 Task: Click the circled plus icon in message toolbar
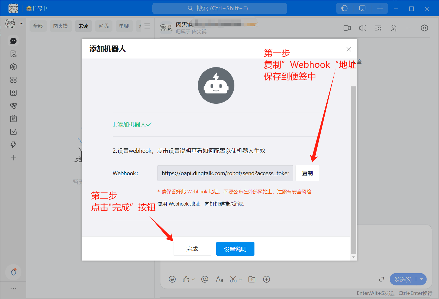pos(267,279)
